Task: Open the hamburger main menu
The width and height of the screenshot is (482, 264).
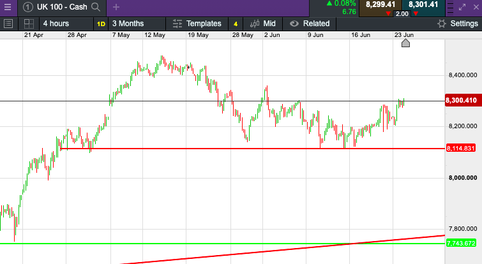Action: 7,8
